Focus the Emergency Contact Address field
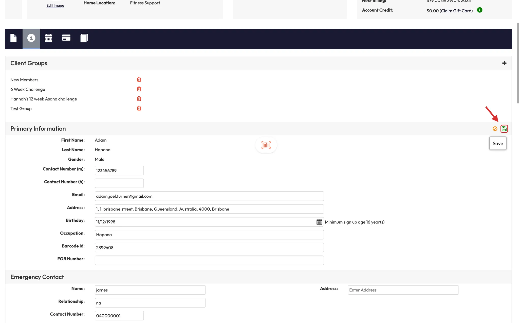519x323 pixels. [403, 290]
